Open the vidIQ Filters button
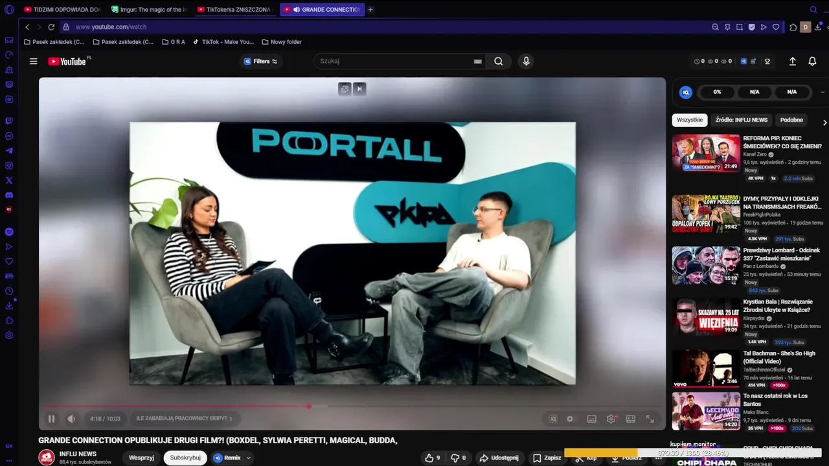 point(260,61)
